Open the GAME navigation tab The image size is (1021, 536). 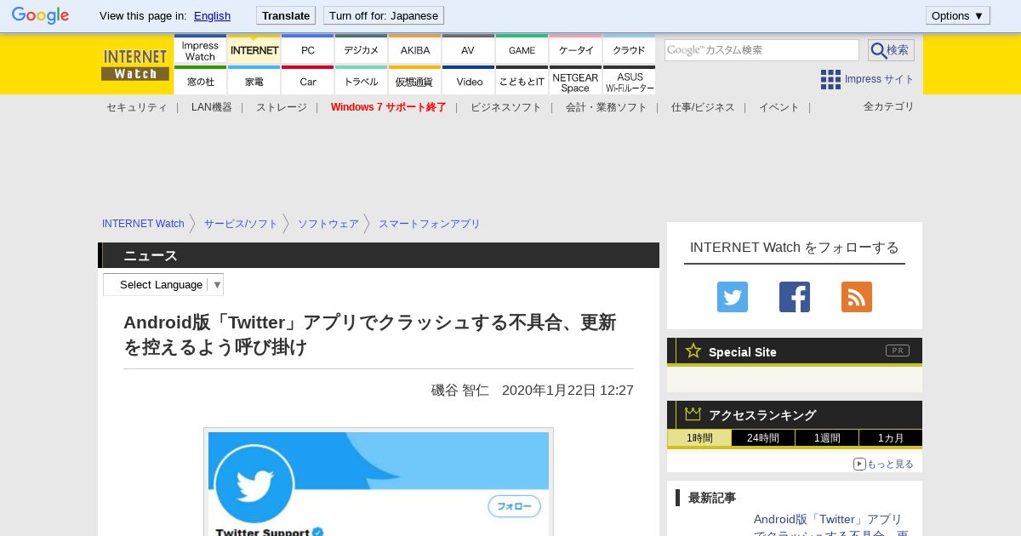522,50
